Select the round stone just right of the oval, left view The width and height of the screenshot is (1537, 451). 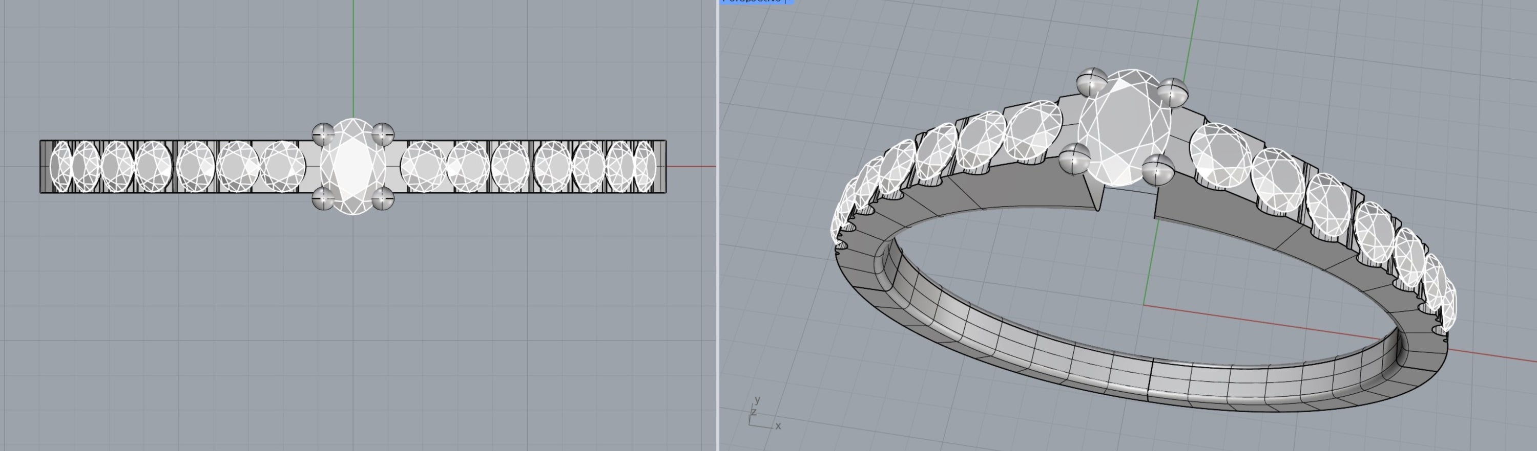[x=423, y=167]
